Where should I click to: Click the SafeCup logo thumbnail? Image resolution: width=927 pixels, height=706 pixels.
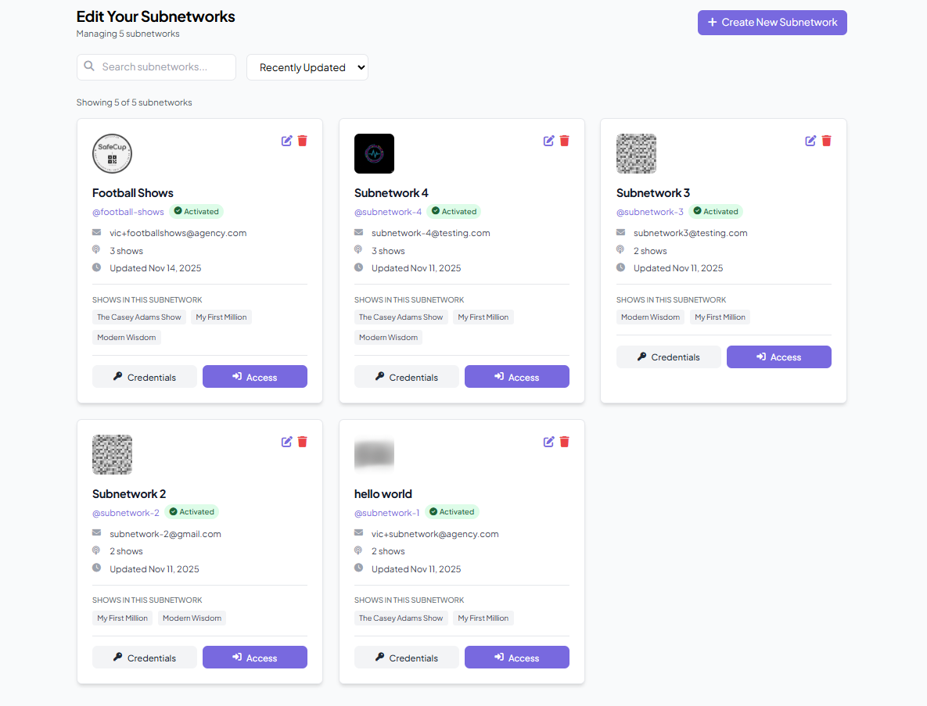(x=112, y=153)
